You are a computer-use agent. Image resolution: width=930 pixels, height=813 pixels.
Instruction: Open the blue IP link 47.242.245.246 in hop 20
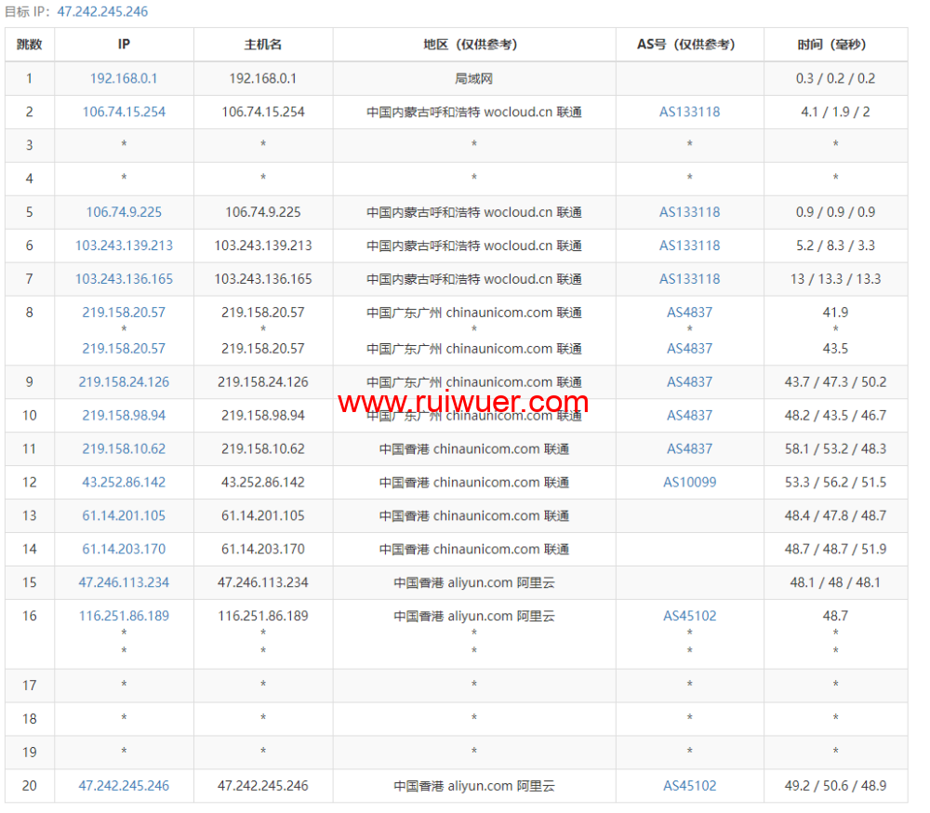click(124, 786)
